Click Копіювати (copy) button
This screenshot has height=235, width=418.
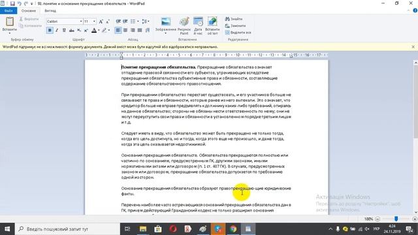coord(31,26)
